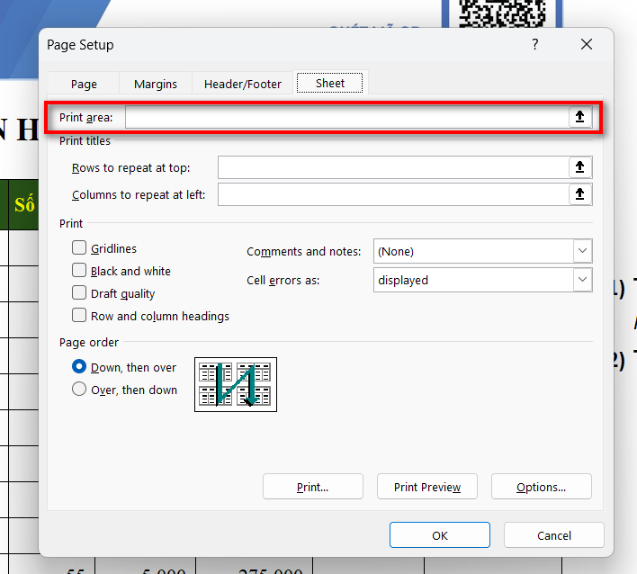637x574 pixels.
Task: Open the Header/Footer tab
Action: click(x=243, y=84)
